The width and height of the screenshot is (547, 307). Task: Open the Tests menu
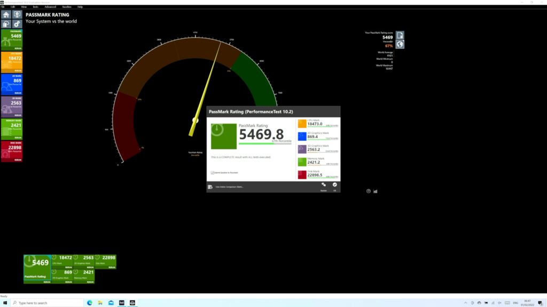point(36,6)
